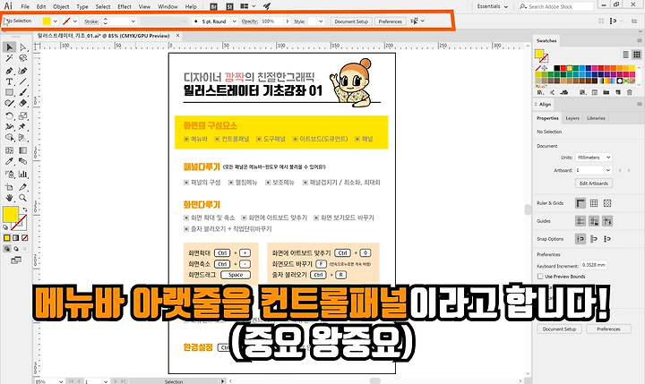
Task: Pick the Blend tool
Action: 23,162
